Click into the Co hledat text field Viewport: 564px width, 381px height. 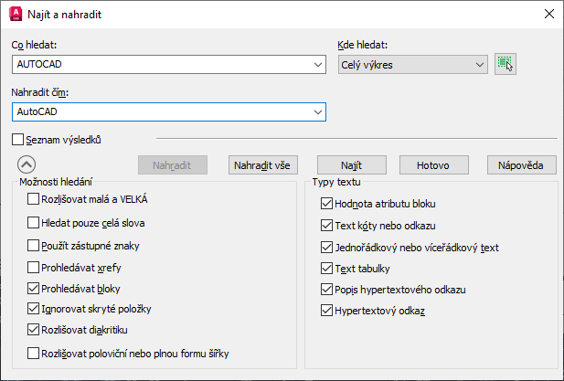161,64
